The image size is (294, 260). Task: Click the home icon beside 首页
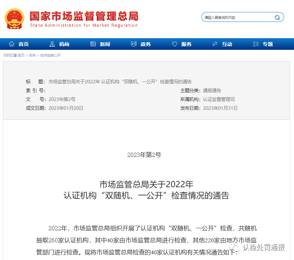point(12,44)
